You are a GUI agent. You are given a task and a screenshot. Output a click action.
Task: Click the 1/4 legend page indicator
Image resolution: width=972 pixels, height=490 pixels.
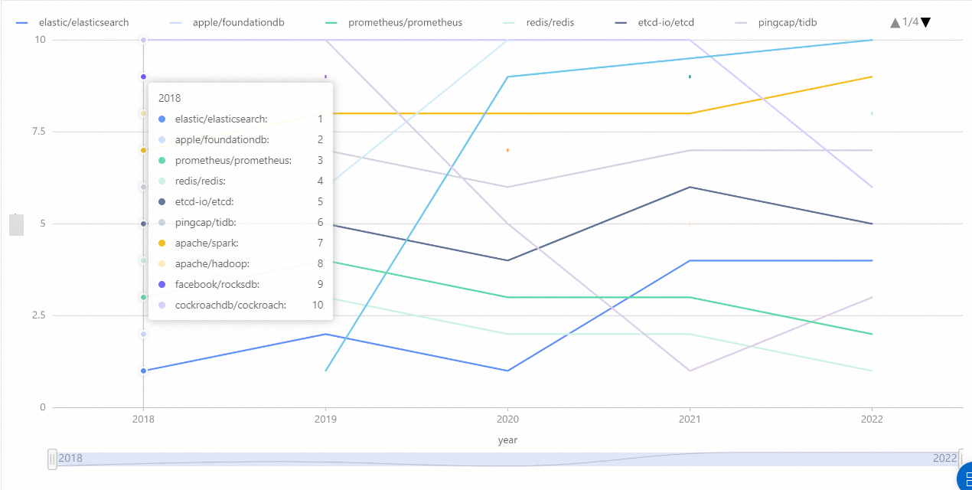[911, 22]
